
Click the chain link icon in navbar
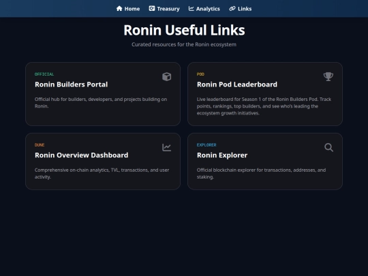coord(232,8)
